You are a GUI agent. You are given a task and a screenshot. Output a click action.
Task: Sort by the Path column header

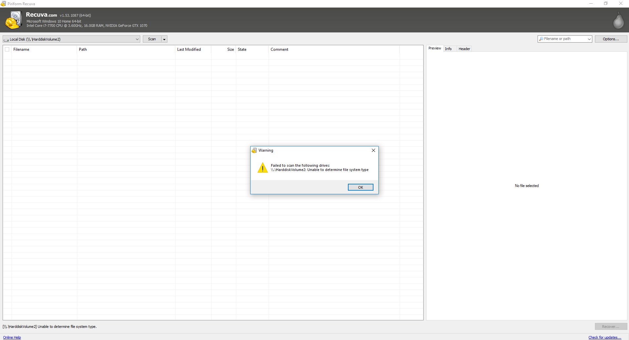pos(126,49)
